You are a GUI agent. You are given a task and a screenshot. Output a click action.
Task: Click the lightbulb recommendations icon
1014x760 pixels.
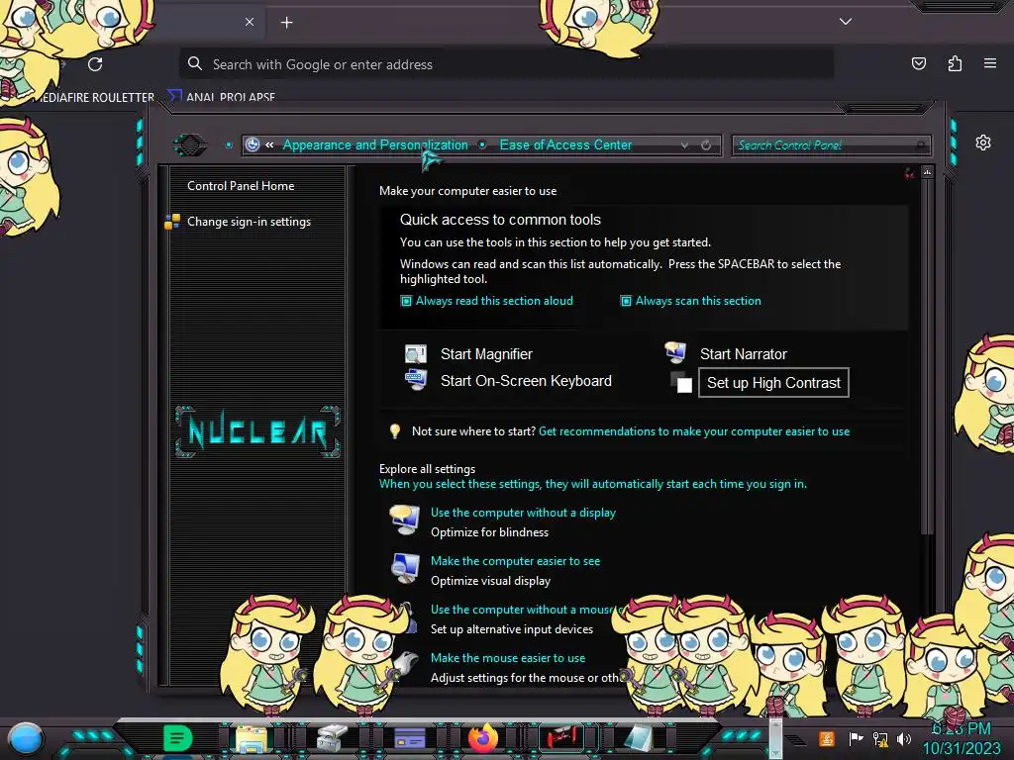tap(395, 431)
